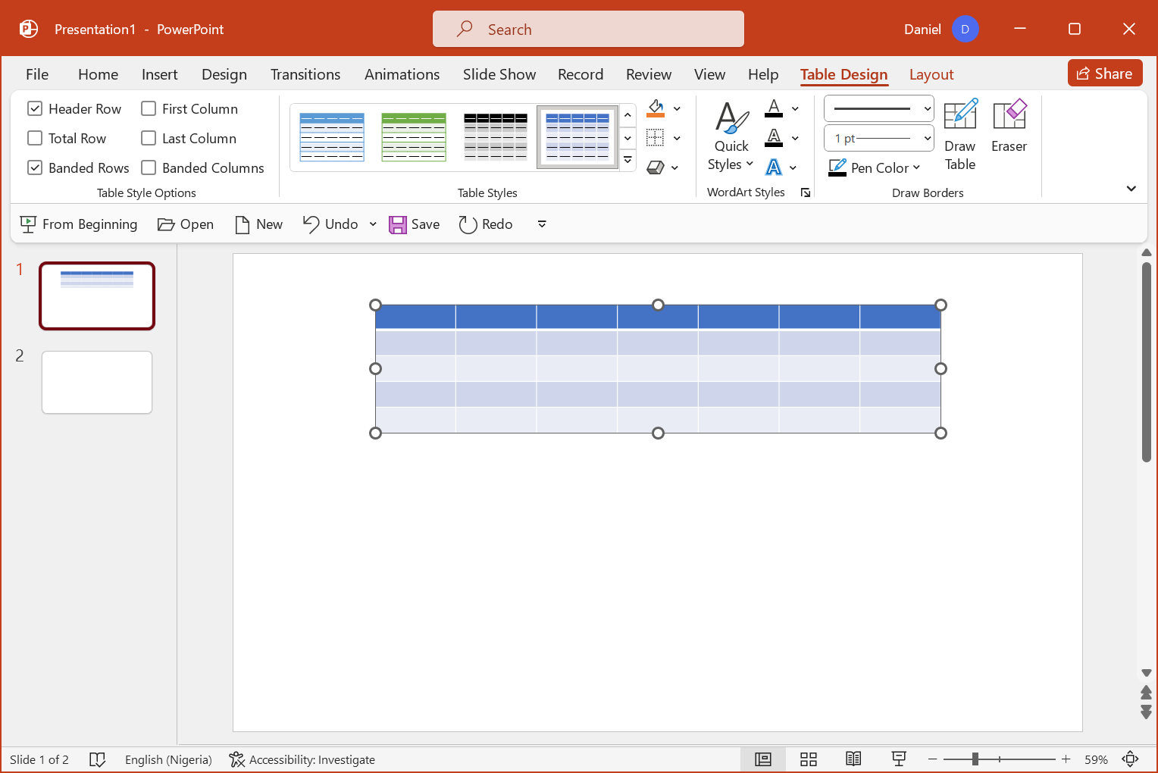Start slideshow From Beginning

[x=79, y=224]
